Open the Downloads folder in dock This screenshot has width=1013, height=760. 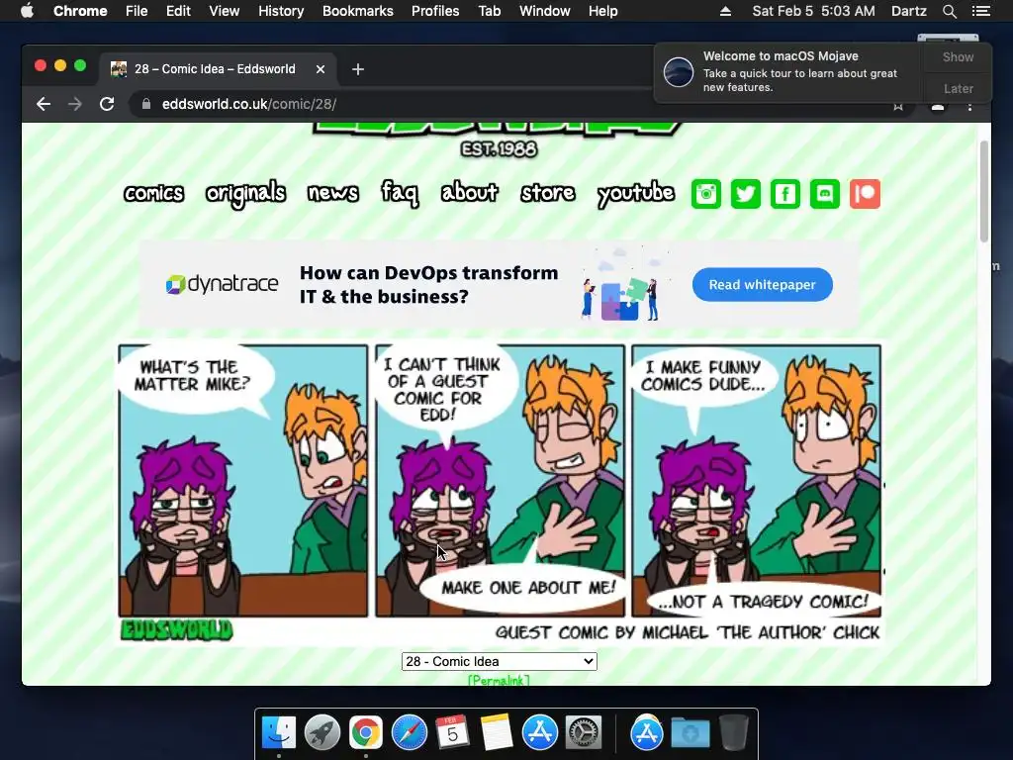point(690,733)
